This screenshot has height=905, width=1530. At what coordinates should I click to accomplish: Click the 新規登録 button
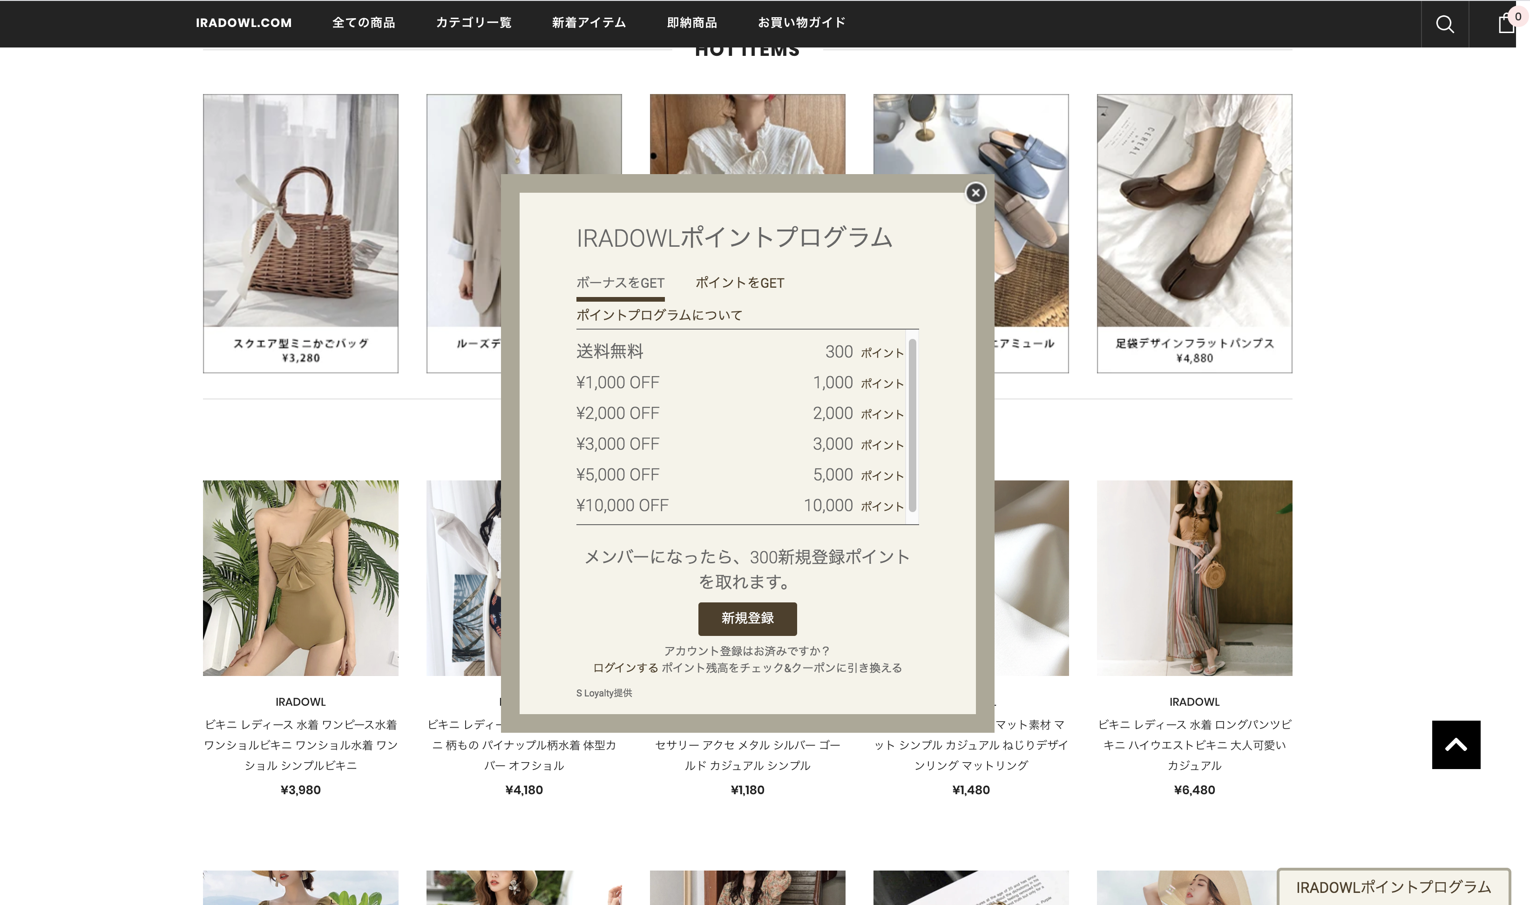coord(747,618)
